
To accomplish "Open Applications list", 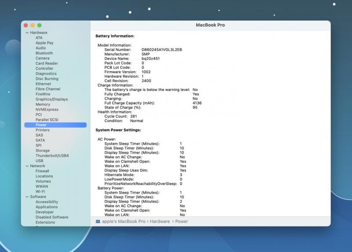I will click(47, 207).
